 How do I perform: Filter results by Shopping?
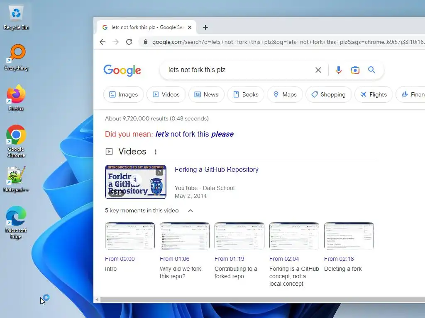click(329, 94)
